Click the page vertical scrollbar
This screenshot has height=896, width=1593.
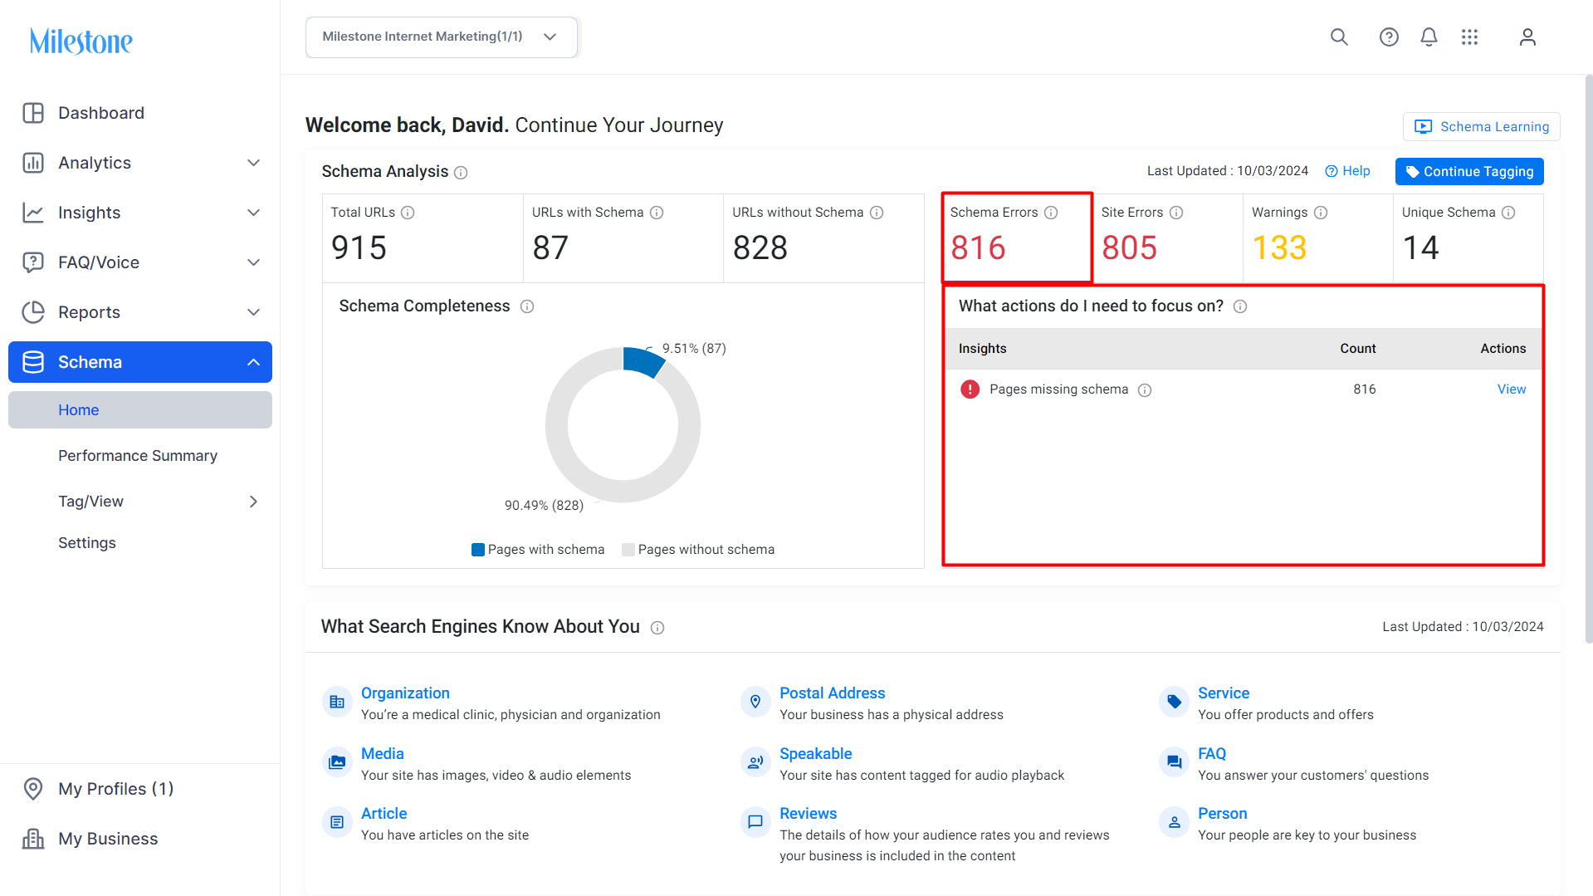tap(1588, 359)
